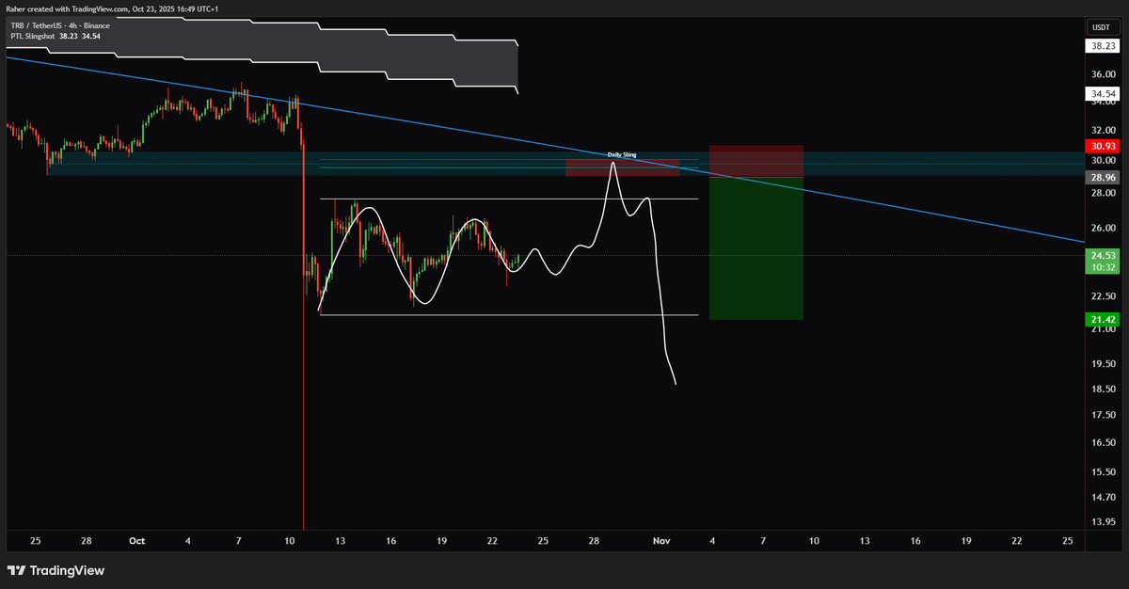Image resolution: width=1129 pixels, height=589 pixels.
Task: Click the 22.50 price axis label
Action: pyautogui.click(x=1103, y=296)
